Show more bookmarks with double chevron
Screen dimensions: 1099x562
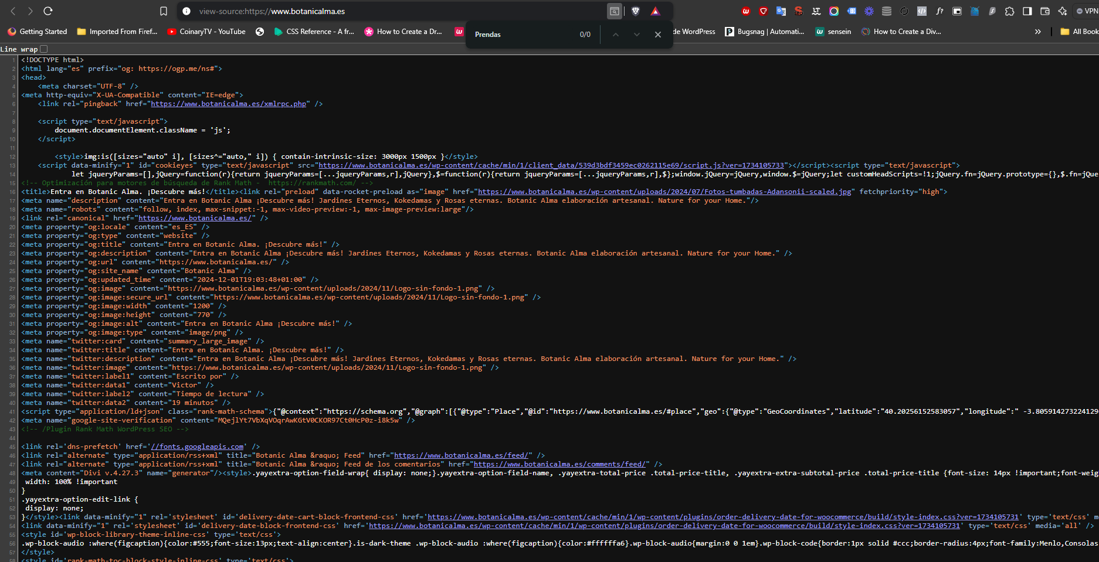[x=1038, y=32]
